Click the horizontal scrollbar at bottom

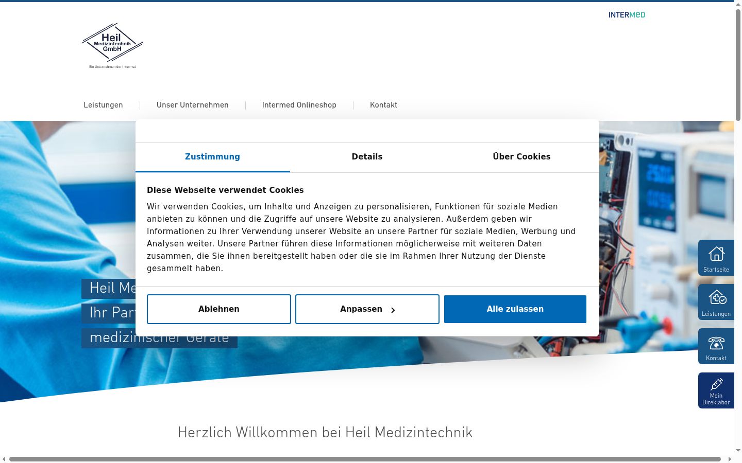(x=365, y=459)
